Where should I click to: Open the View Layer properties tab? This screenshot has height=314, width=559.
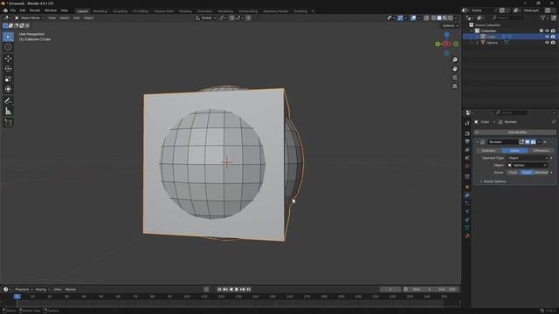point(467,150)
